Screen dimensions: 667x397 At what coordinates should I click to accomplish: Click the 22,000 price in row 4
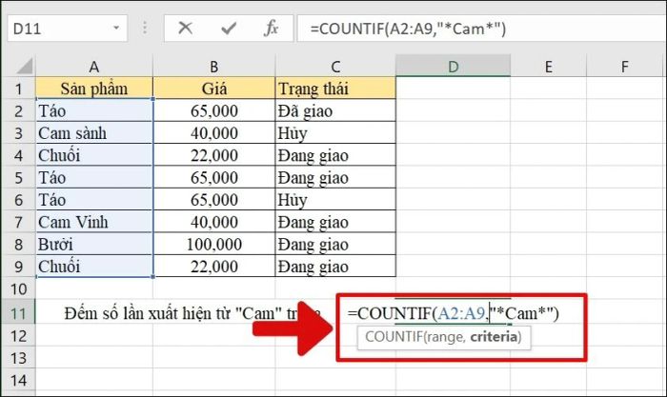click(214, 155)
